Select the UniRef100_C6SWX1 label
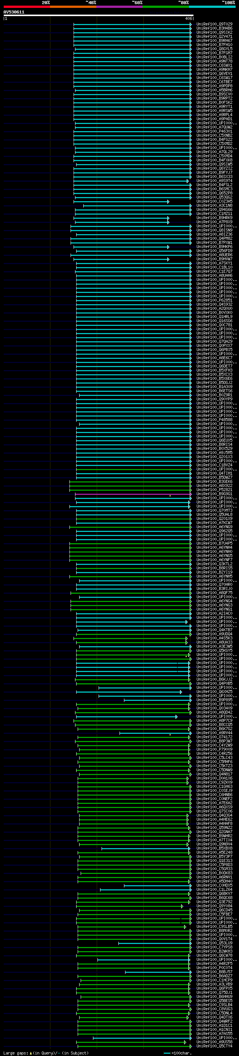 tap(214, 65)
